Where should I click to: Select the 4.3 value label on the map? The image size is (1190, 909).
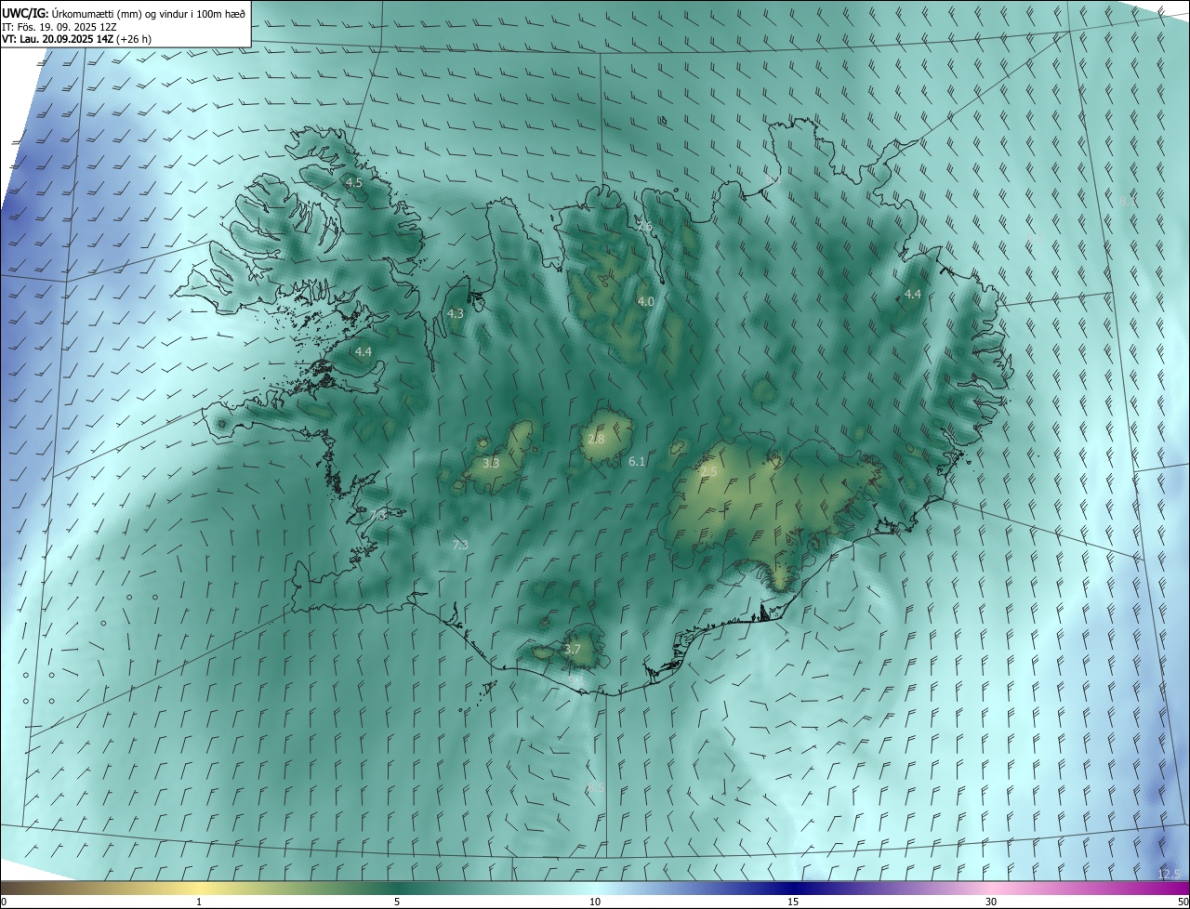pyautogui.click(x=455, y=314)
